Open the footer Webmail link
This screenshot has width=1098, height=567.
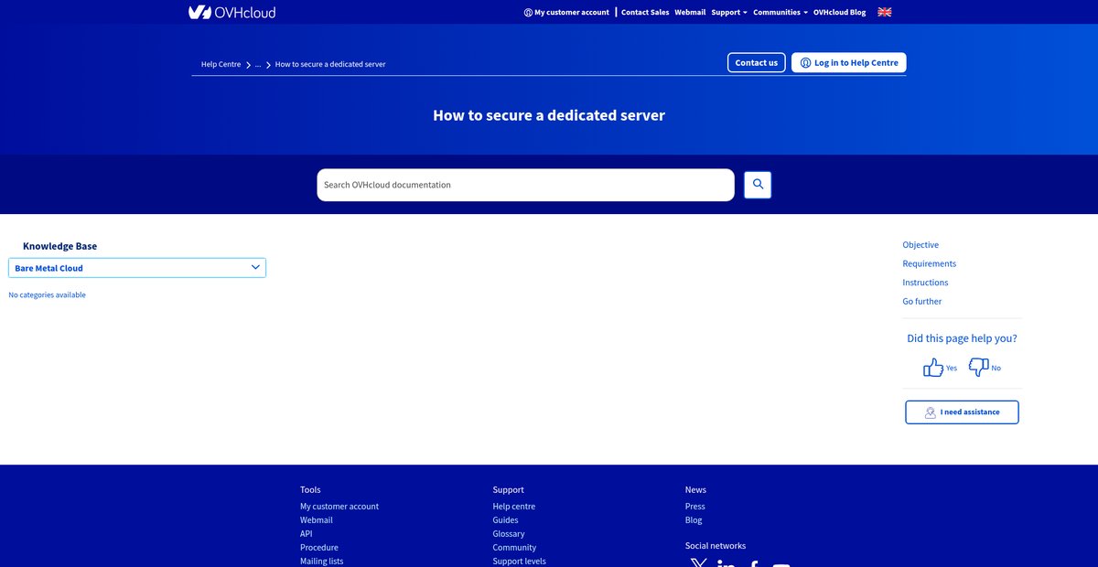[317, 520]
